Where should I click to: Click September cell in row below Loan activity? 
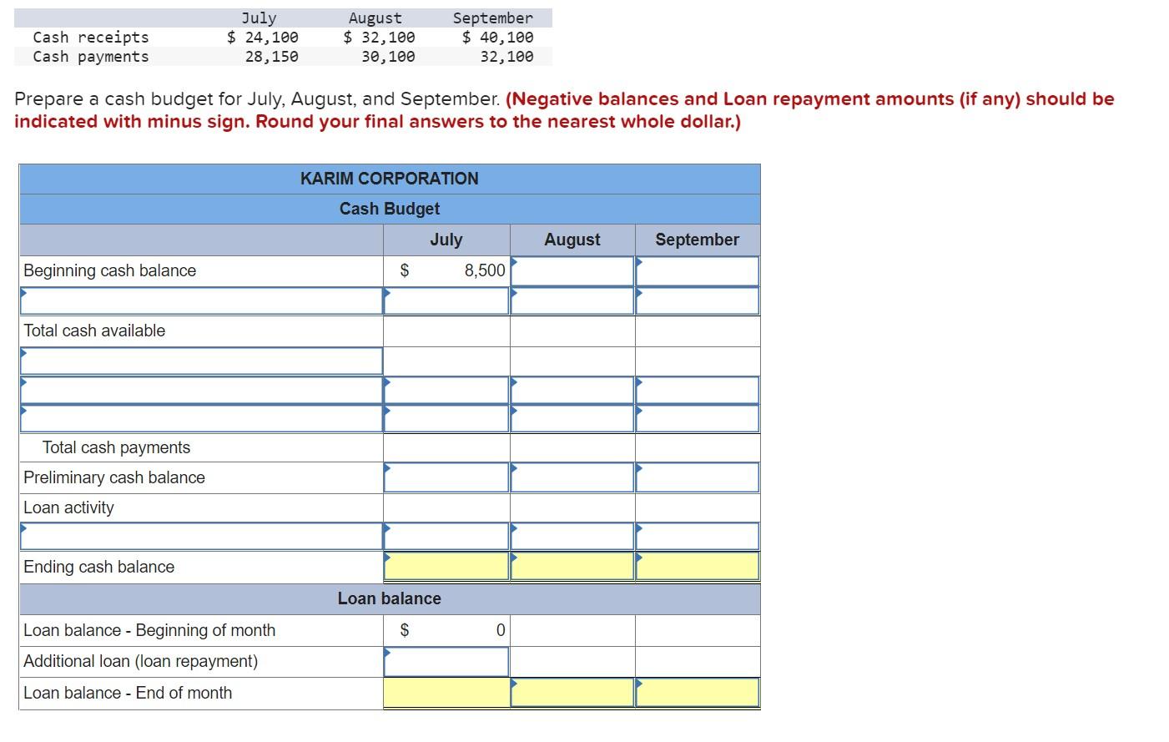click(x=698, y=536)
